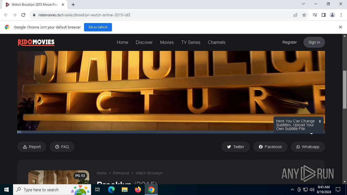Open network icon in system tray
The width and height of the screenshot is (347, 195).
(306, 190)
